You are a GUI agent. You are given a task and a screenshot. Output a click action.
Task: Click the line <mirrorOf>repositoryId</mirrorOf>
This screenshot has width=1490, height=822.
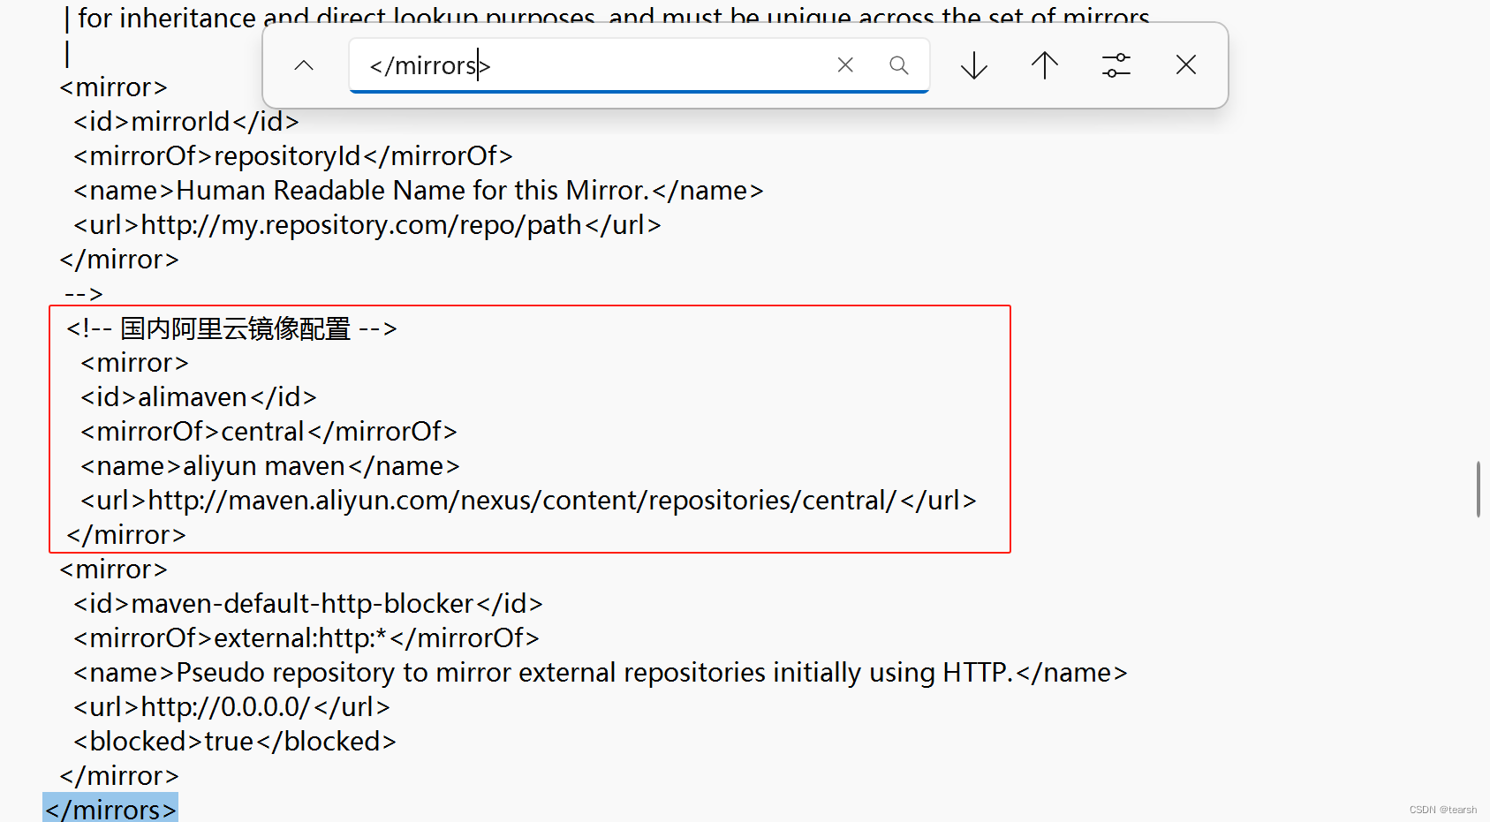click(293, 156)
